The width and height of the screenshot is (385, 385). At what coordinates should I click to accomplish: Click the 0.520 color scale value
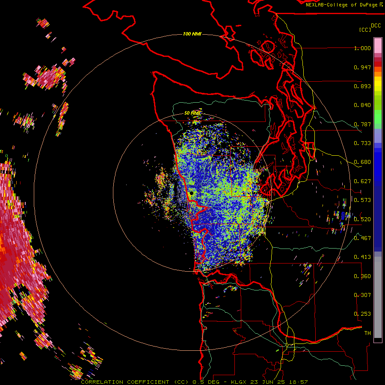[362, 219]
